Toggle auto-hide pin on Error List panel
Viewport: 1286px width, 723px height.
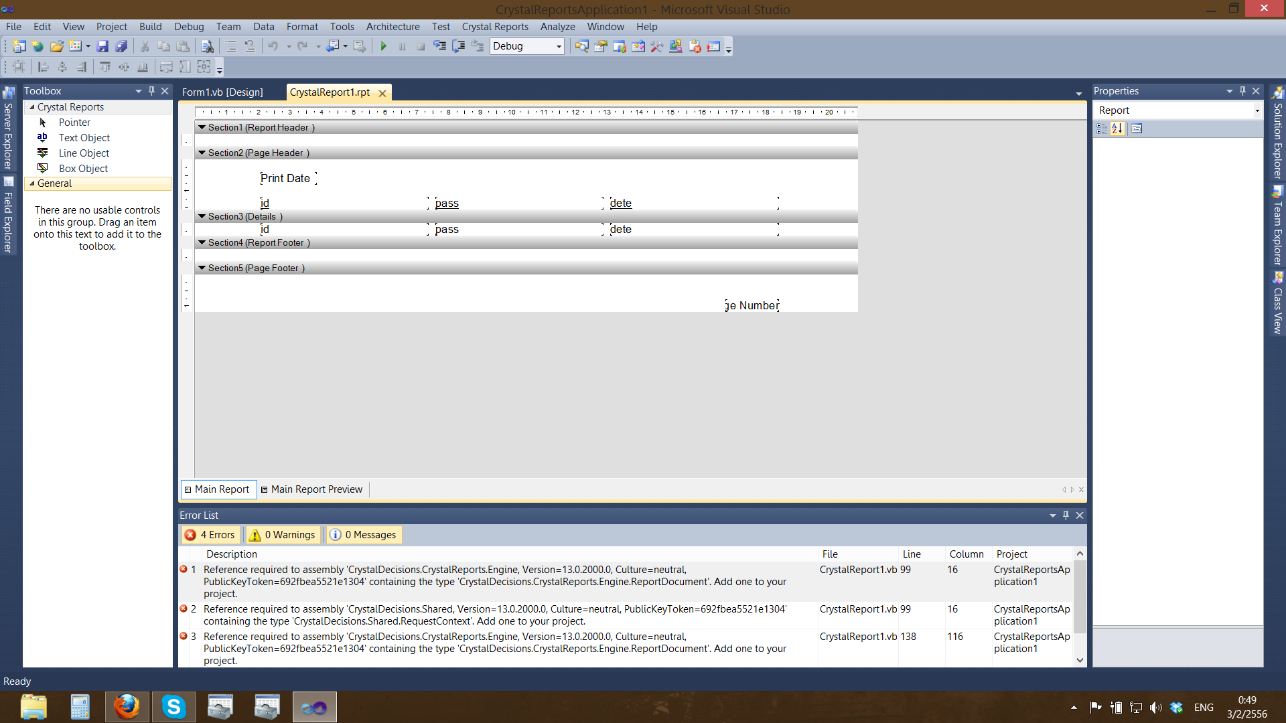1066,515
